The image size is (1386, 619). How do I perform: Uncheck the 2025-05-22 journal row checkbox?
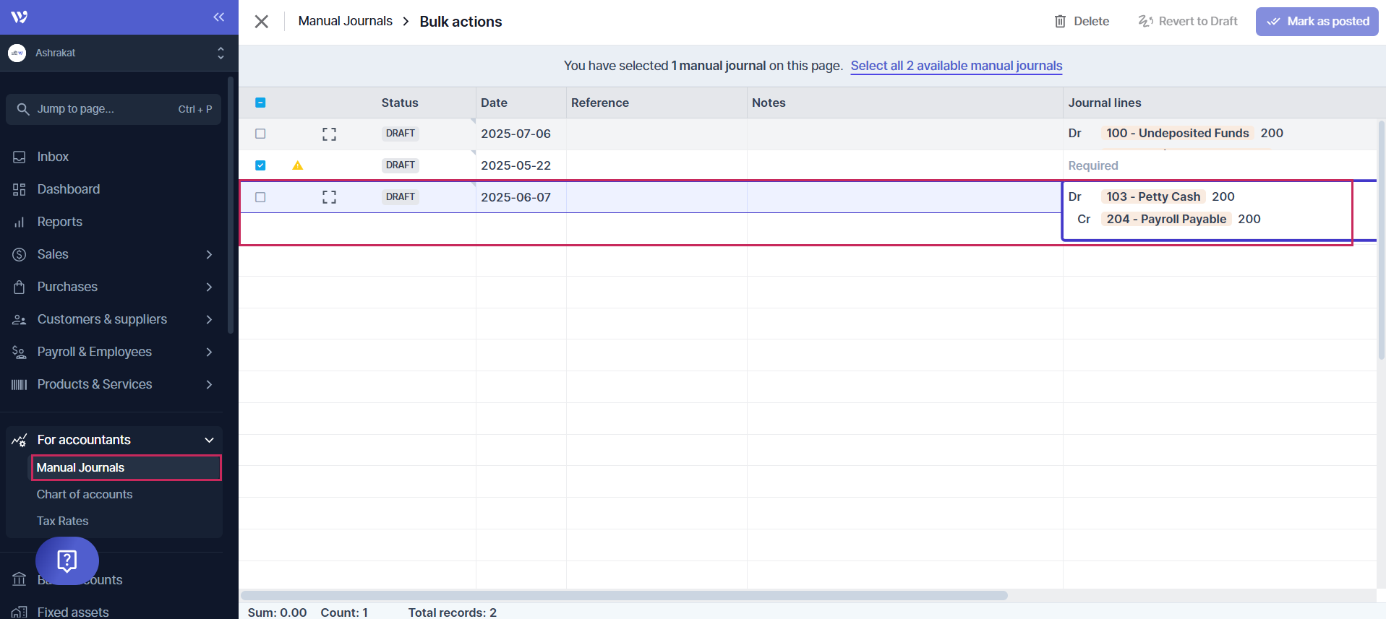point(260,165)
